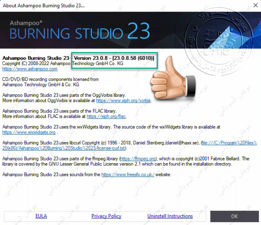Click the 'GNU Lesser General Public License' line
Image resolution: width=261 pixels, height=225 pixels.
[117, 164]
